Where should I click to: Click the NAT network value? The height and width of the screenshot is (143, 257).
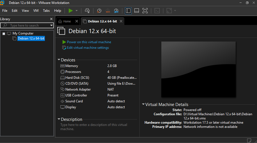pyautogui.click(x=111, y=89)
